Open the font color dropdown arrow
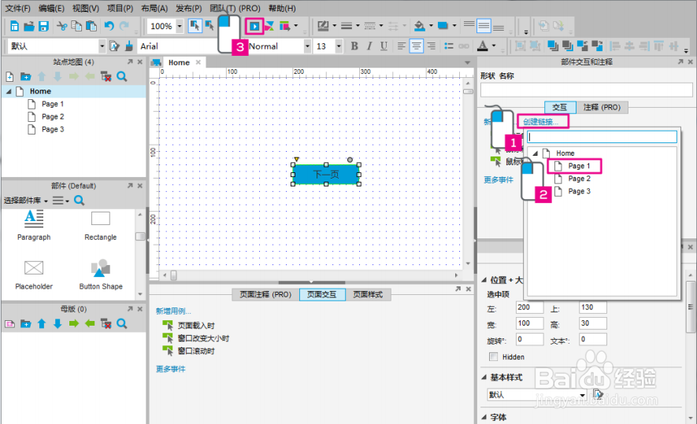This screenshot has height=424, width=697. point(493,46)
